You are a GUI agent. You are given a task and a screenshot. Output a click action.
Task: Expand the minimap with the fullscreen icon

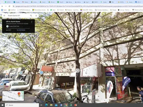(4, 99)
